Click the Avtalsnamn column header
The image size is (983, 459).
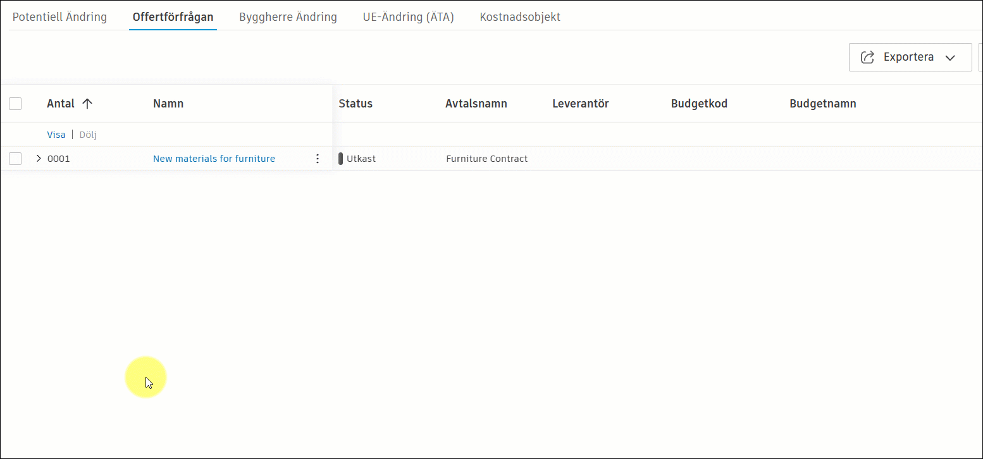tap(476, 103)
